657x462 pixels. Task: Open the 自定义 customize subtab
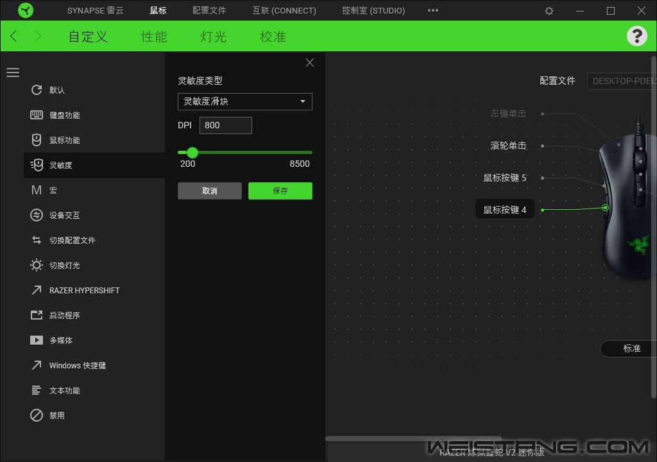(88, 37)
